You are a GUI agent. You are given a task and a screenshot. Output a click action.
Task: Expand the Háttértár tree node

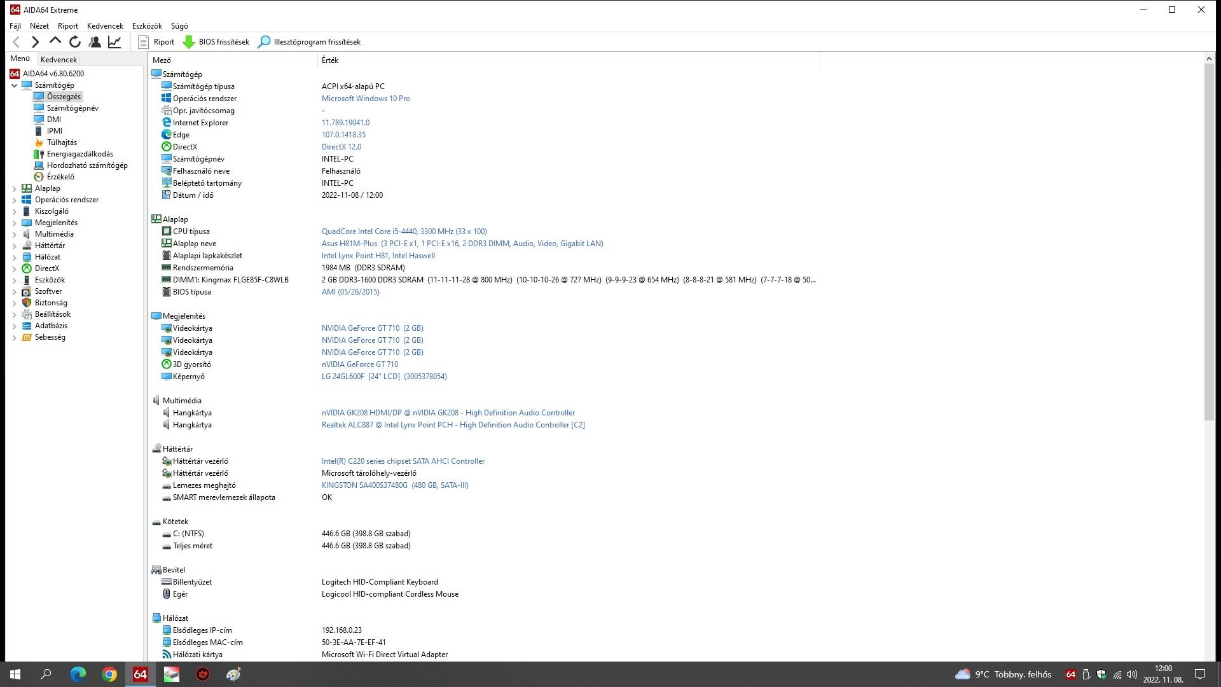pos(15,246)
